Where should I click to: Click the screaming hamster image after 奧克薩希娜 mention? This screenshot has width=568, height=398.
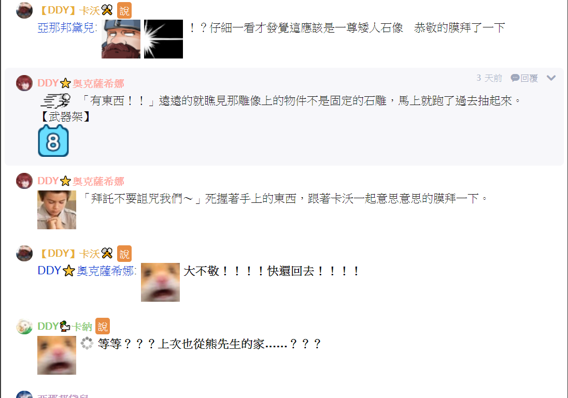pos(161,282)
